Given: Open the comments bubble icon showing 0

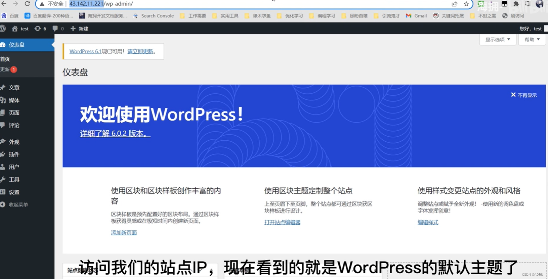Looking at the screenshot, I should (58, 29).
